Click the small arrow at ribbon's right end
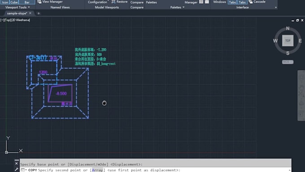 point(276,8)
